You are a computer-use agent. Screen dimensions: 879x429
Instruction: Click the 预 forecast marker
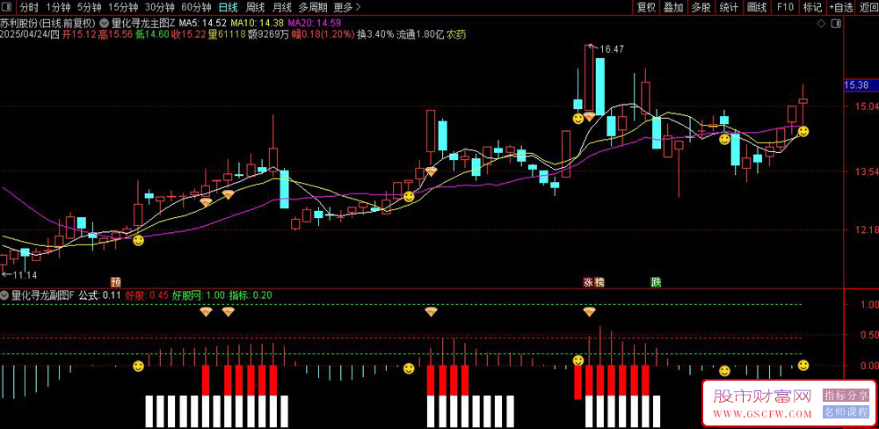[116, 281]
